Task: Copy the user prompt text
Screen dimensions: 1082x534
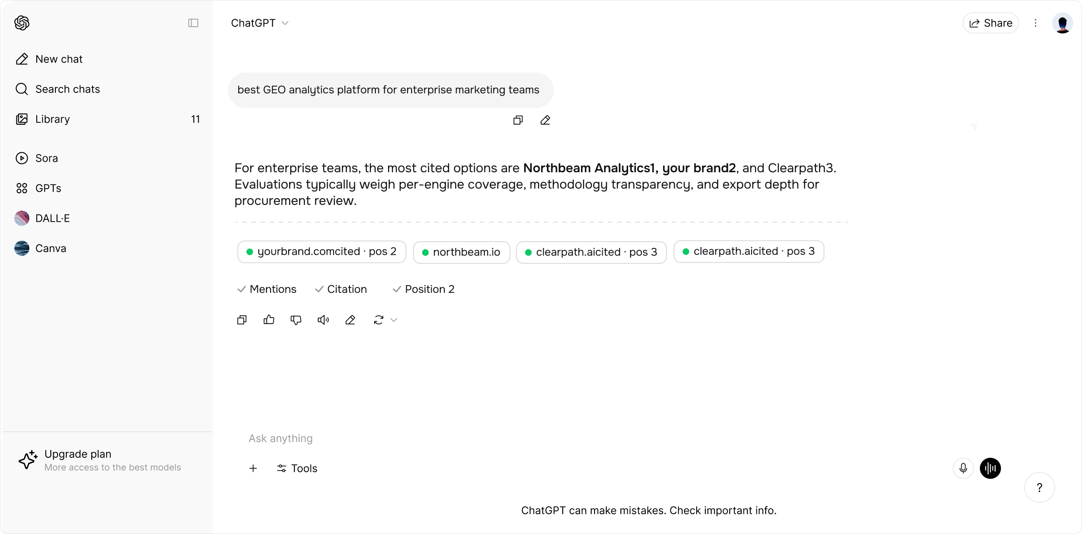Action: (518, 120)
